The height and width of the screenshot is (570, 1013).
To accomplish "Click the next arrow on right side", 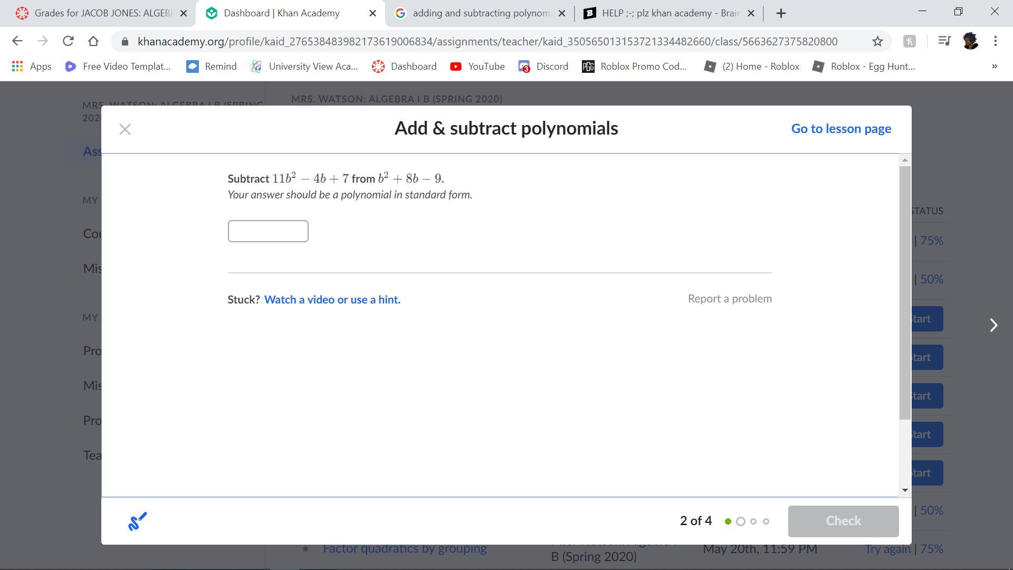I will tap(993, 325).
